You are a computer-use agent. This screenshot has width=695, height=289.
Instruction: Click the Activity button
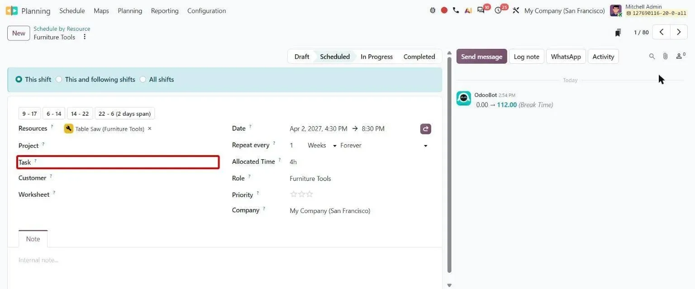pyautogui.click(x=603, y=57)
